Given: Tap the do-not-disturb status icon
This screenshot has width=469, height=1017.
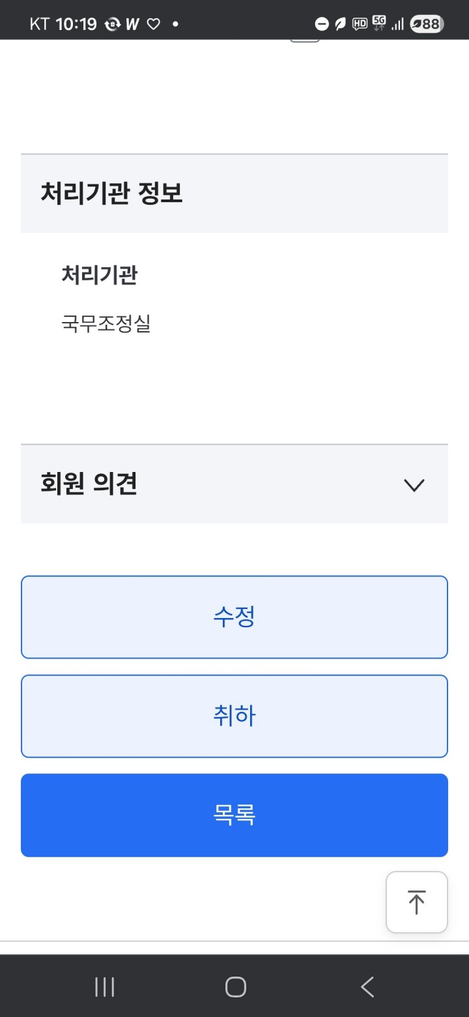Looking at the screenshot, I should point(322,25).
